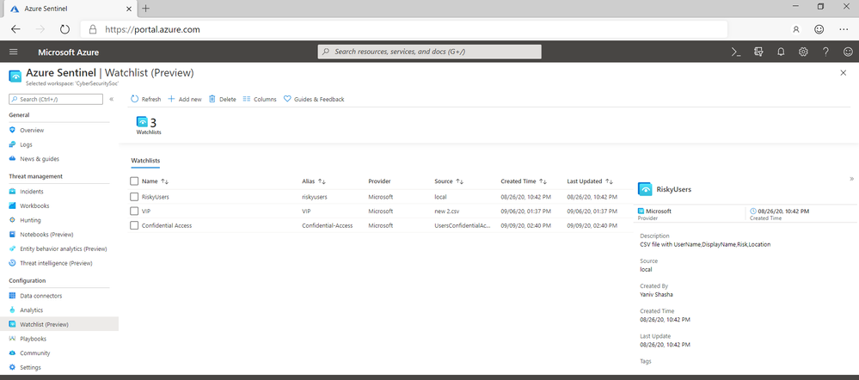Click 'Yaniv Shasha' in details pane

click(x=656, y=294)
